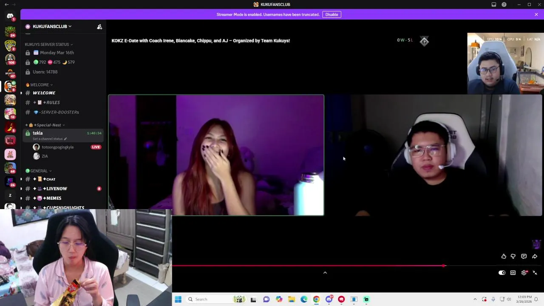Show hidden system tray icons

point(475,299)
